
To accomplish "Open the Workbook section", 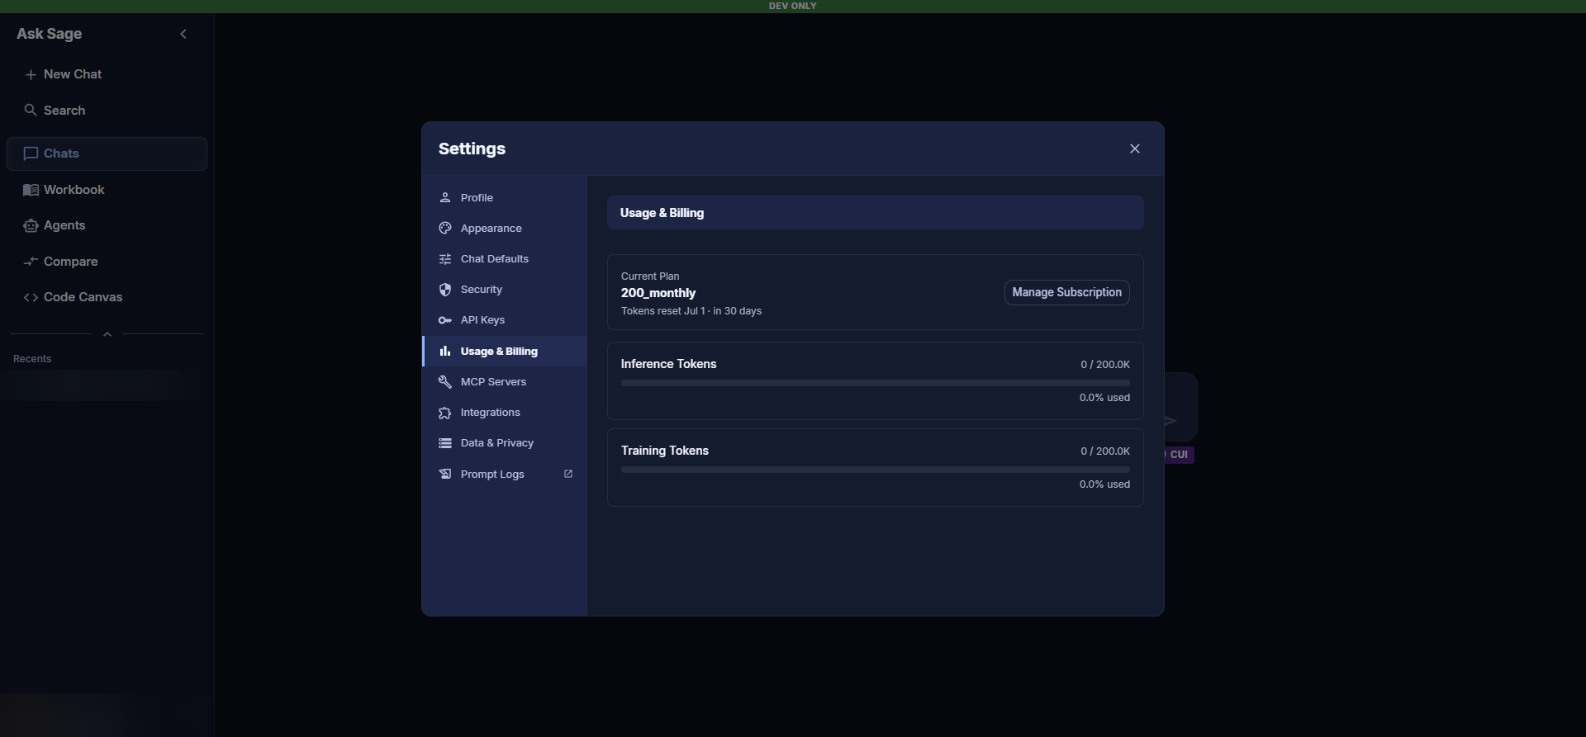I will pos(107,190).
